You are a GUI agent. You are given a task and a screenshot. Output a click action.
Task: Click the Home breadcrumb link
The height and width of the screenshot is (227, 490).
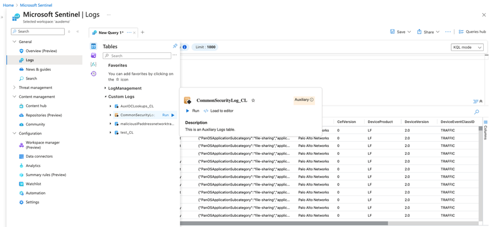(8, 5)
